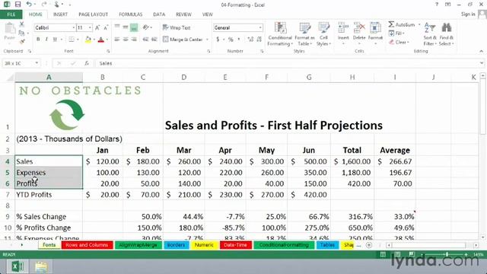The width and height of the screenshot is (487, 274).
Task: Switch to the INSERT ribbon tab
Action: point(60,14)
